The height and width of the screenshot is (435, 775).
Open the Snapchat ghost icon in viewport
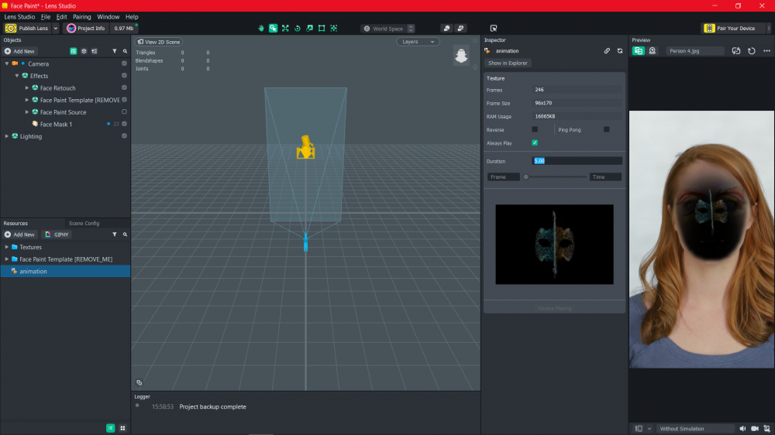pyautogui.click(x=460, y=56)
